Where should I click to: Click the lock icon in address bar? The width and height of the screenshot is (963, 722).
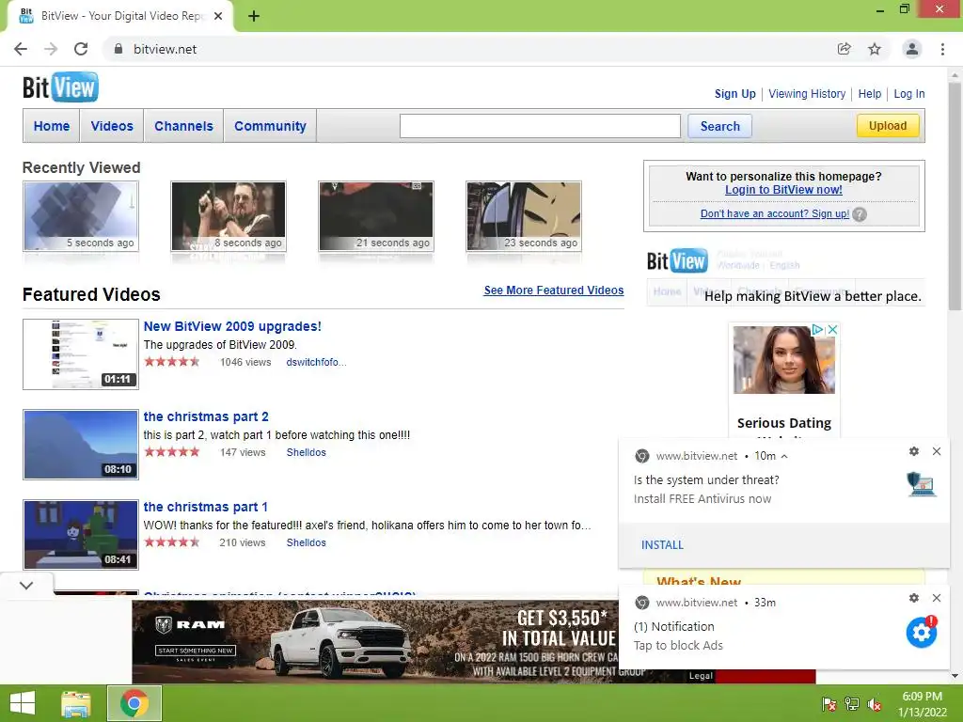[118, 49]
